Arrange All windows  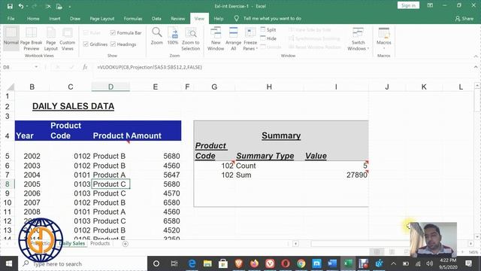pos(234,39)
